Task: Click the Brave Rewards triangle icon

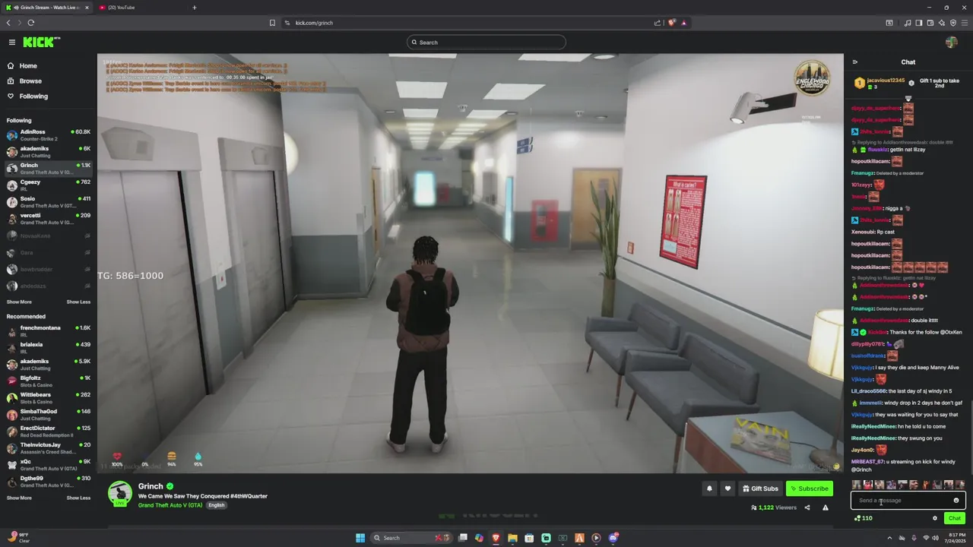Action: 684,23
